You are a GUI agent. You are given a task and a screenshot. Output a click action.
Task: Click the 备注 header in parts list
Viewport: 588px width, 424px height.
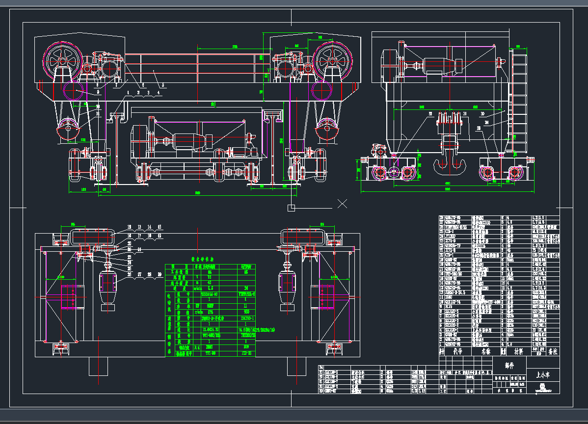pos(553,351)
